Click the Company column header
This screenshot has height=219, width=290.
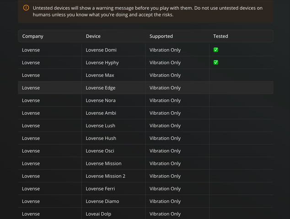pos(32,36)
